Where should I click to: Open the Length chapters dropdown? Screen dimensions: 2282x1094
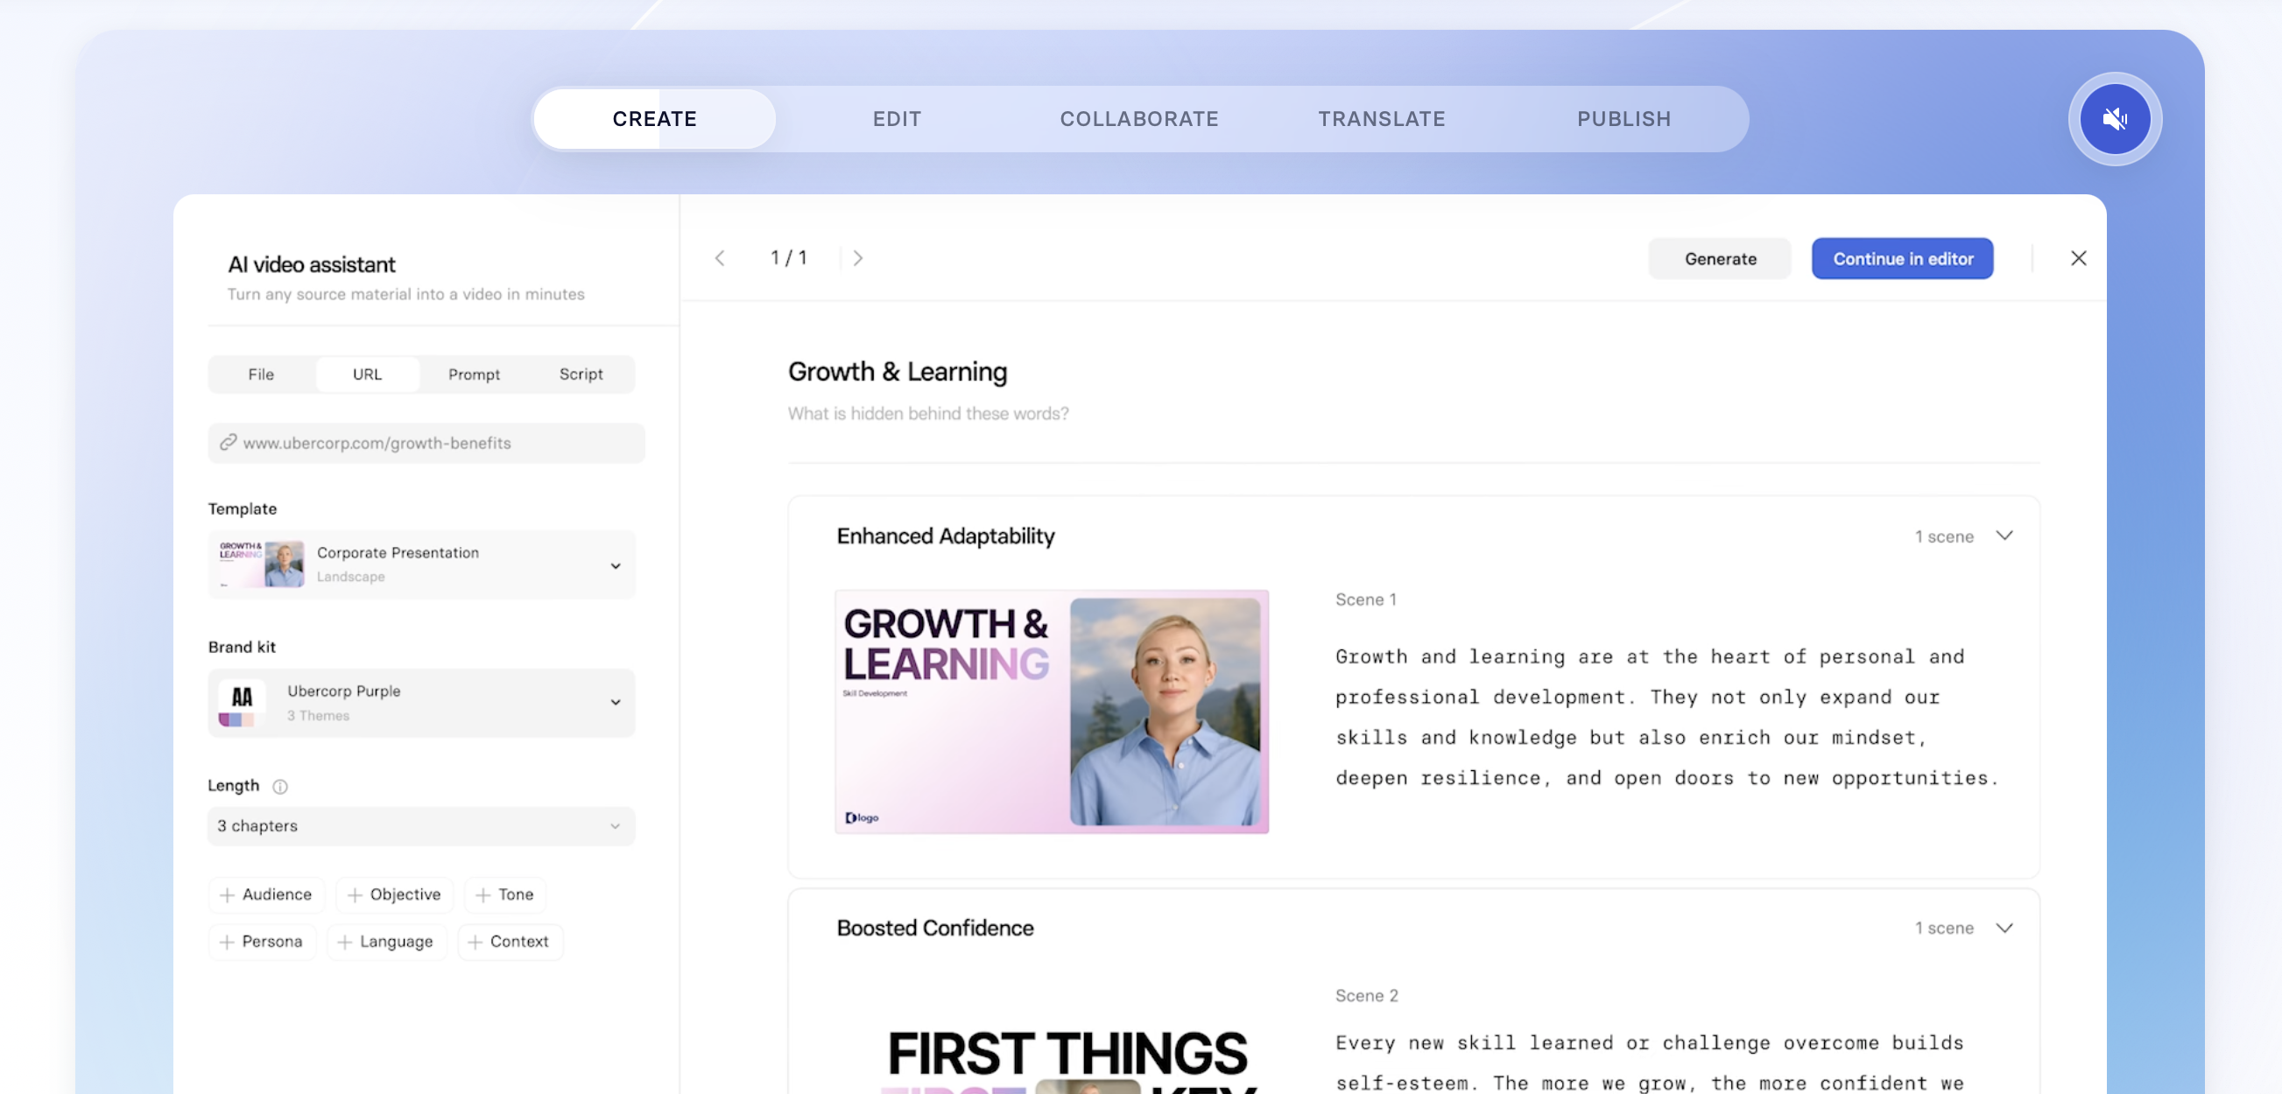coord(422,826)
